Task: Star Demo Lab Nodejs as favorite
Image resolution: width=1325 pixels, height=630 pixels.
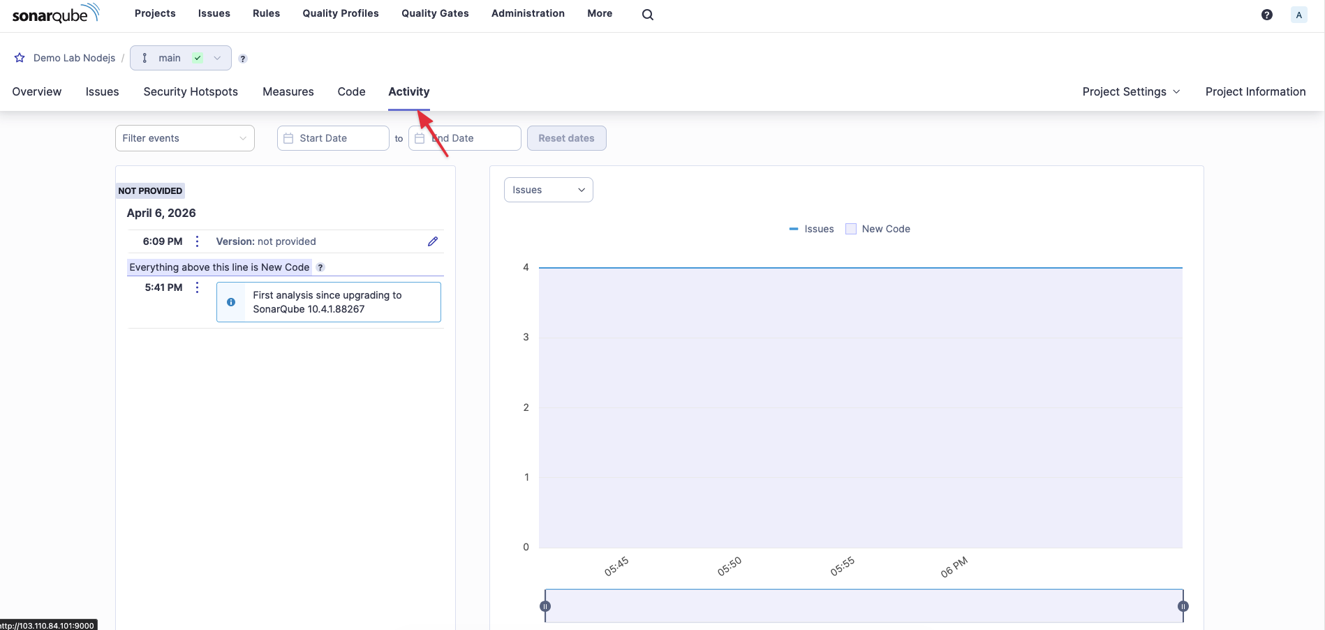Action: point(20,58)
